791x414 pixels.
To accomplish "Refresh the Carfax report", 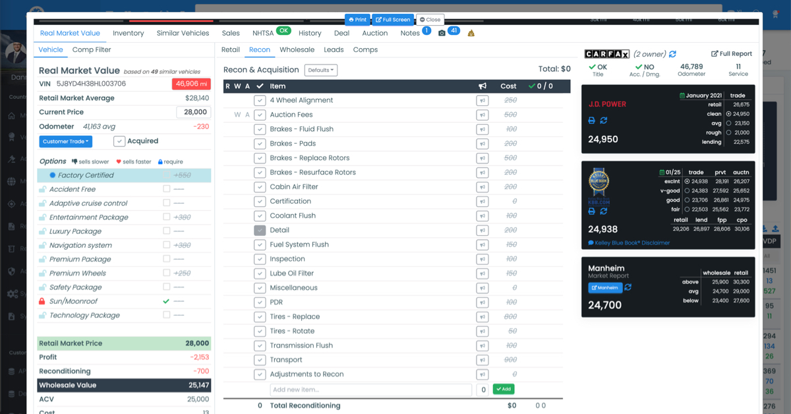I will click(672, 54).
